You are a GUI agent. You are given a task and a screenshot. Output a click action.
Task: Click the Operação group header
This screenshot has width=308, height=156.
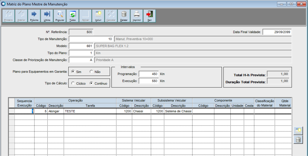point(75,101)
